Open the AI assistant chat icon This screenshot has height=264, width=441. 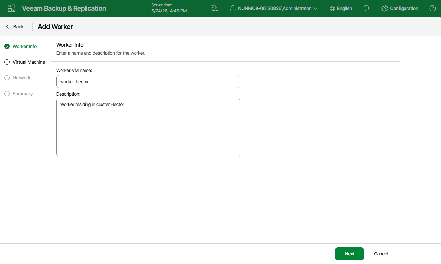click(x=214, y=8)
